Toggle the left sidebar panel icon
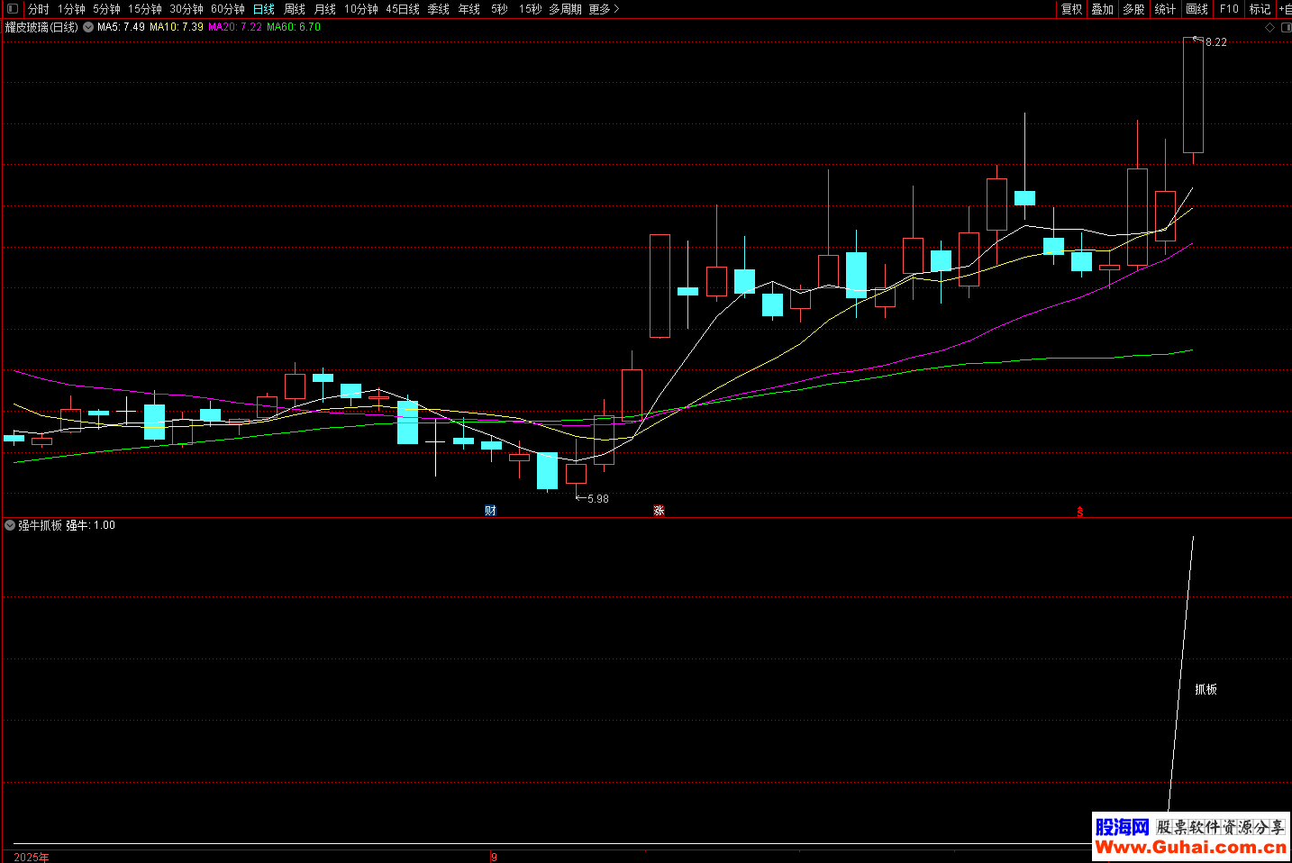Viewport: 1292px width, 863px height. coord(12,9)
